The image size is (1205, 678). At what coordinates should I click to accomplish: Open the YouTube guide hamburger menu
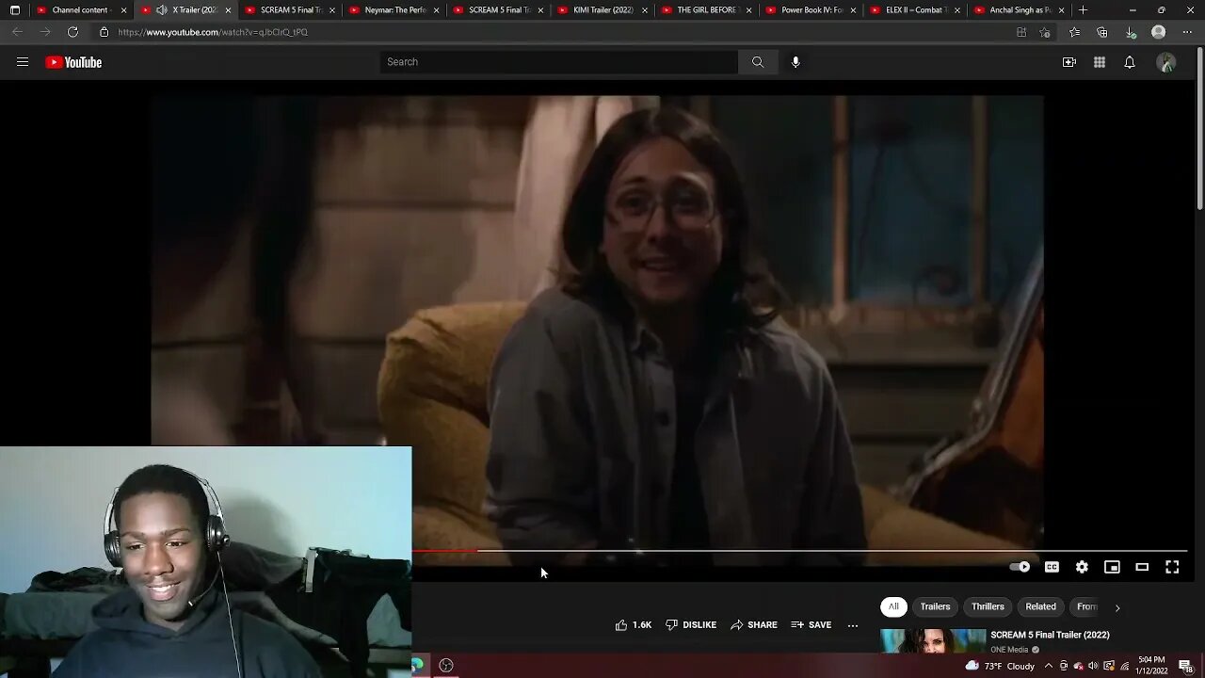23,62
